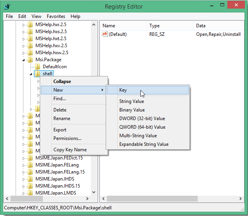Image resolution: width=248 pixels, height=216 pixels.
Task: Click the DefaultIcon folder icon
Action: pos(38,67)
